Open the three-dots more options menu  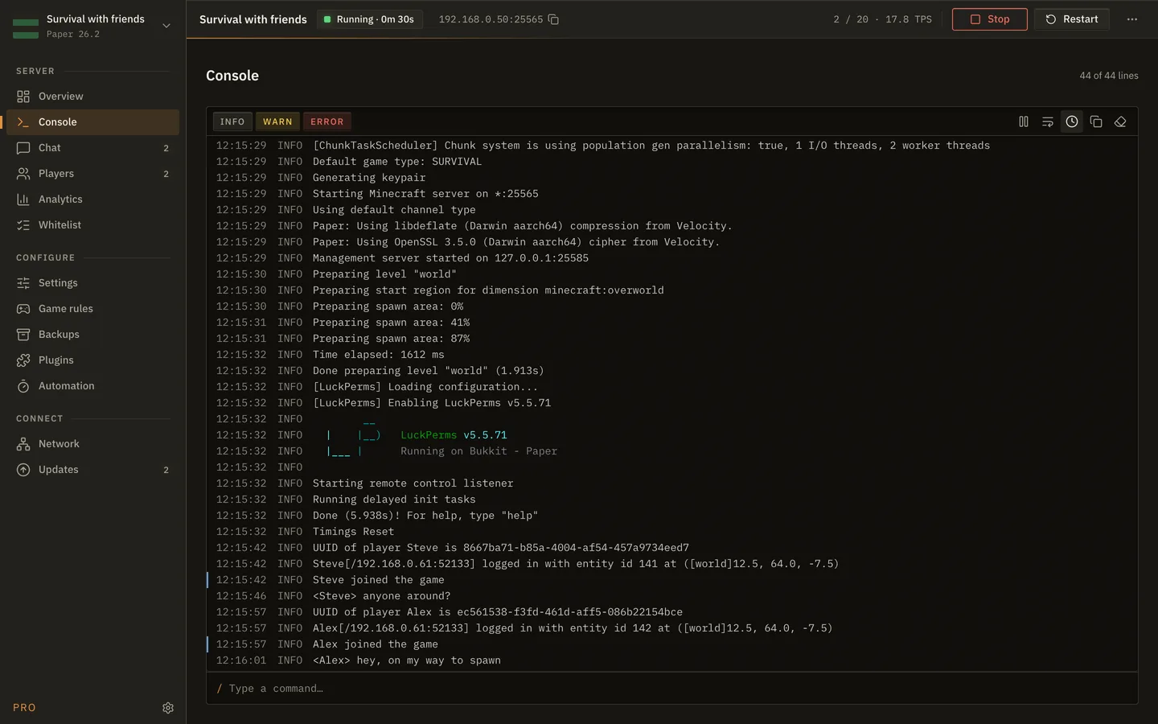1132,19
